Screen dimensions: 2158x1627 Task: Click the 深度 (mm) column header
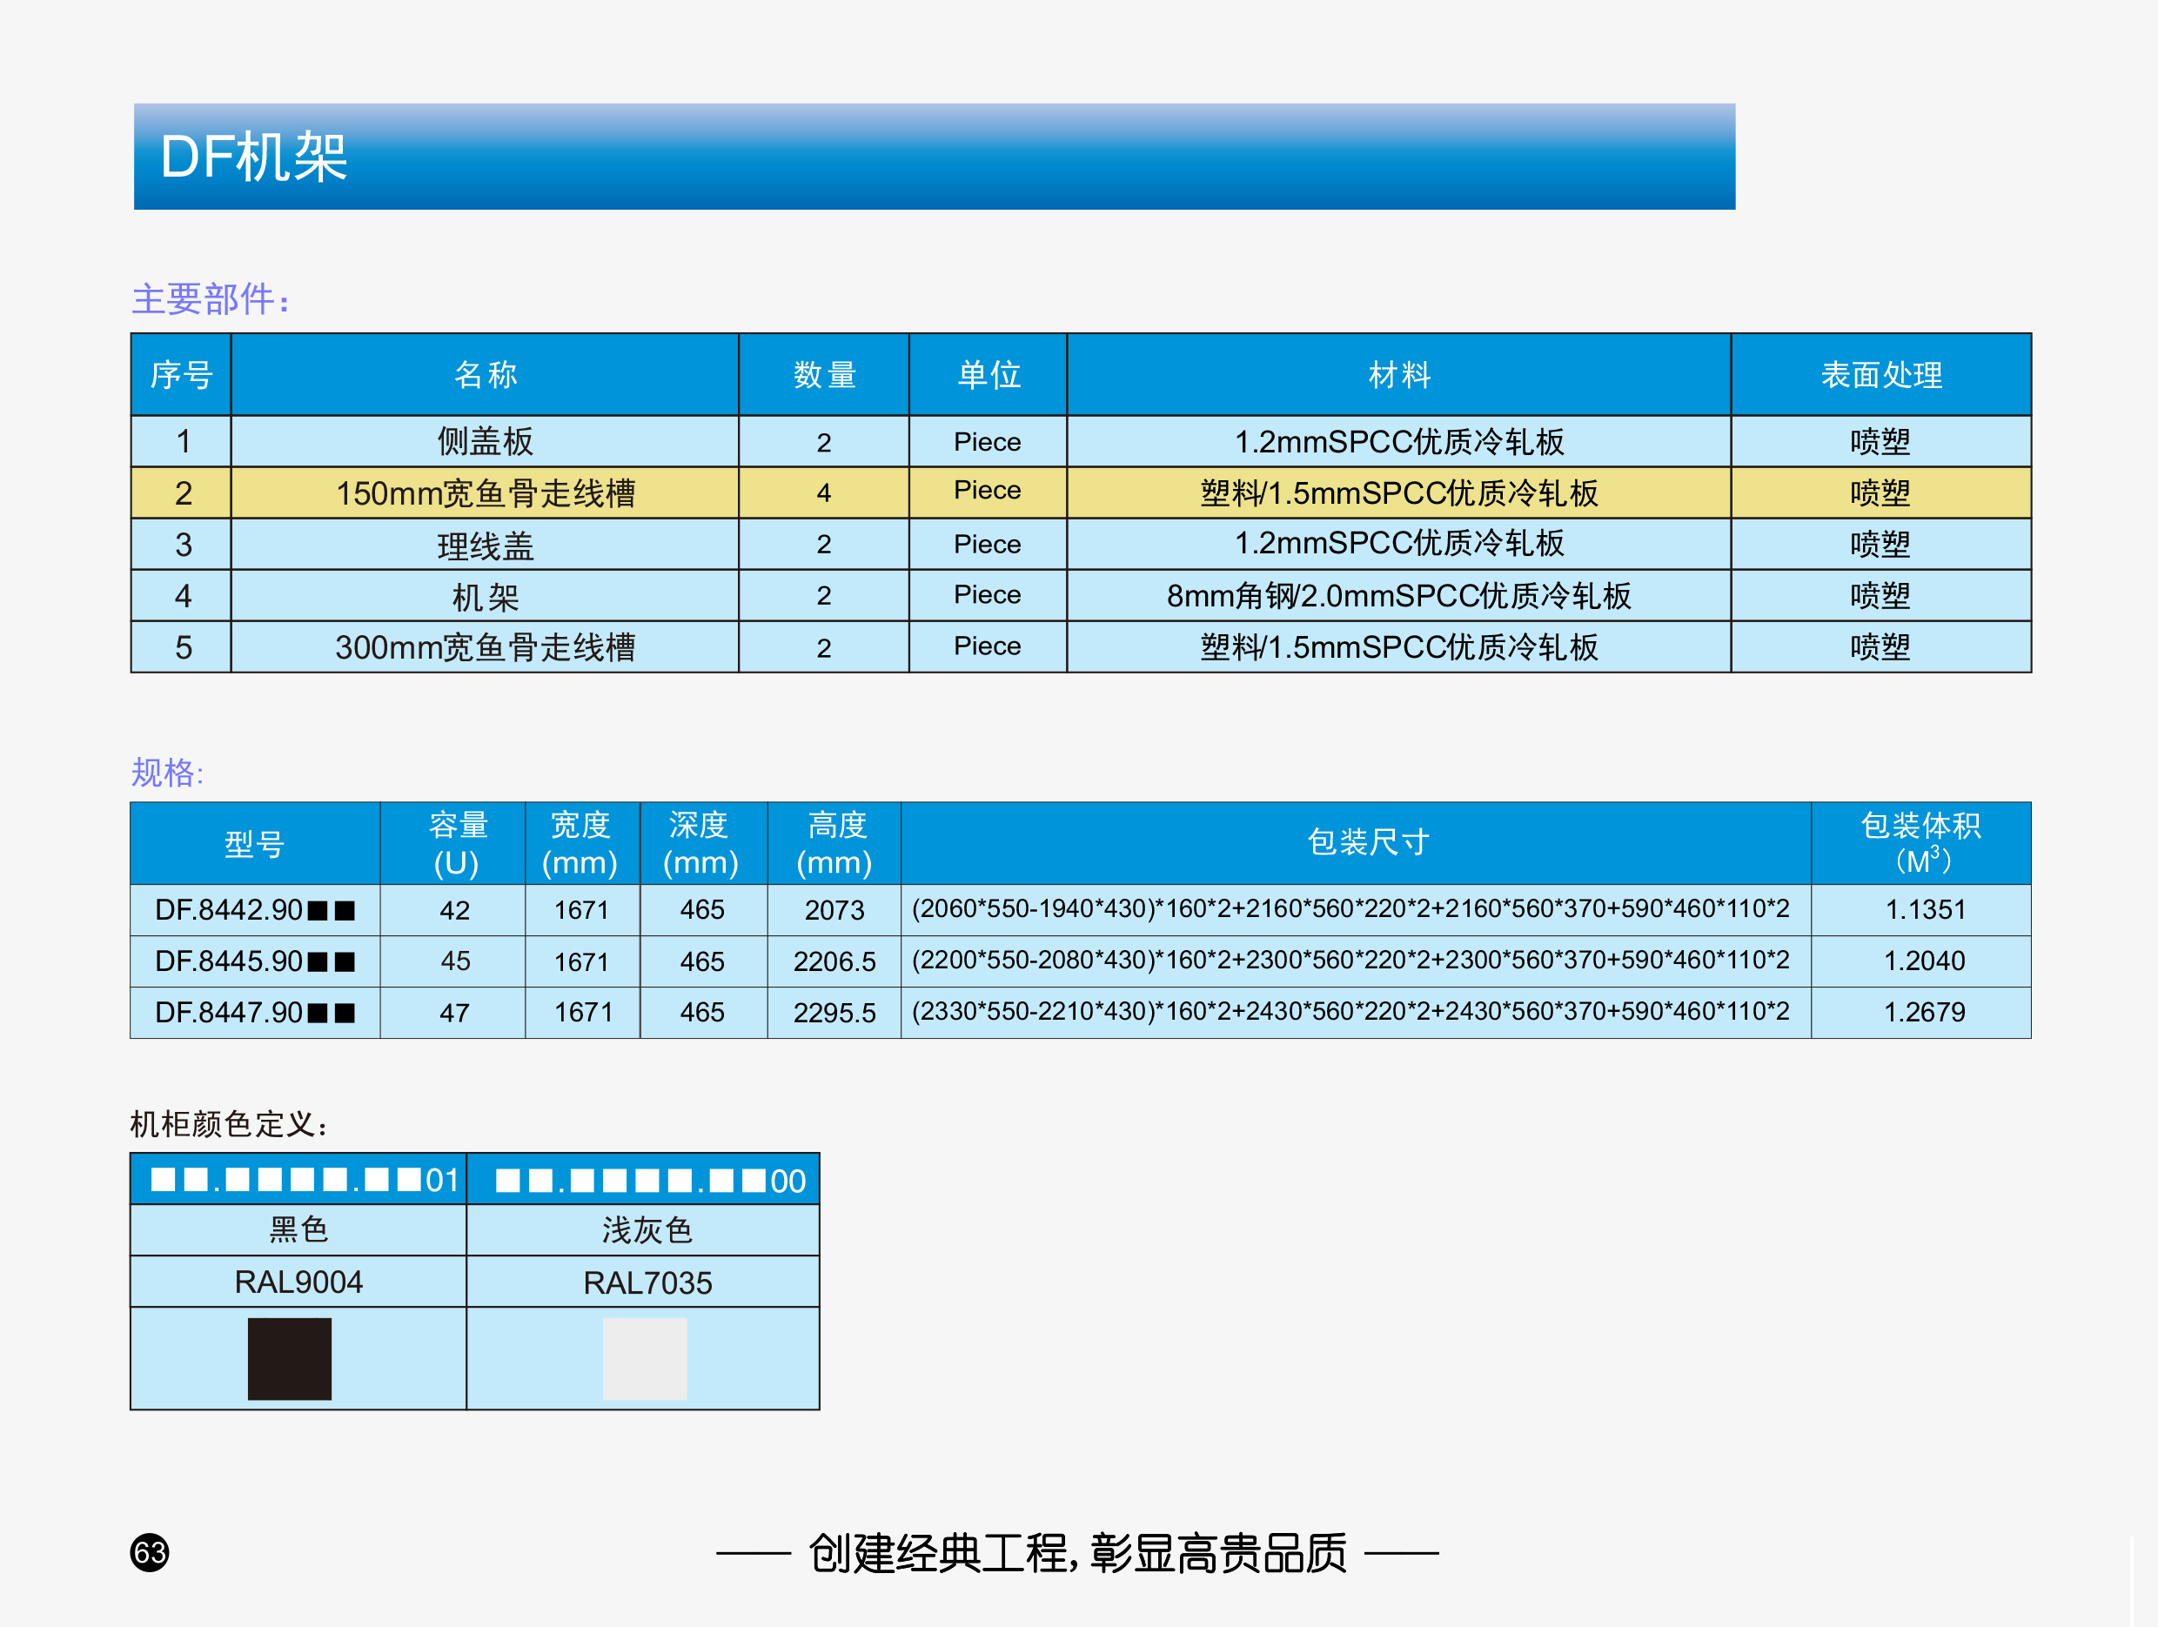703,843
